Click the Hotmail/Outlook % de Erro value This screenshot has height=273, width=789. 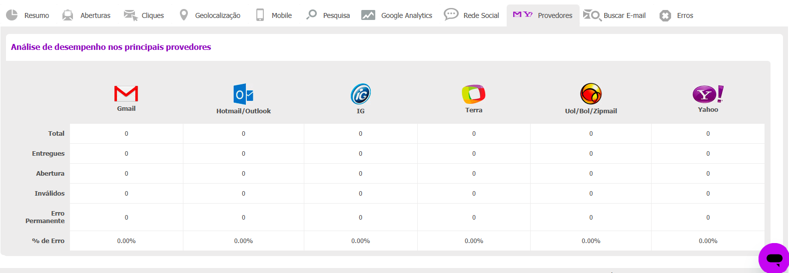(243, 241)
